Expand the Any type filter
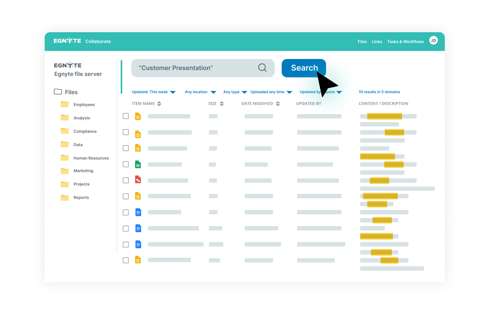The width and height of the screenshot is (488, 314). 235,92
